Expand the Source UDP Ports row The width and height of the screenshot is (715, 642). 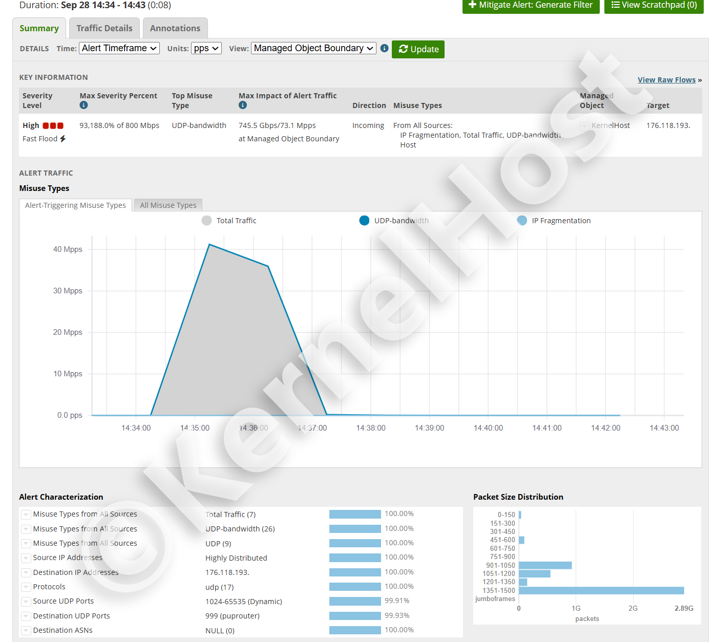26,602
